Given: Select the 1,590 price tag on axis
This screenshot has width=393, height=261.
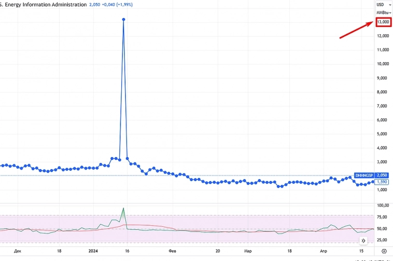Looking at the screenshot, I should coord(382,182).
